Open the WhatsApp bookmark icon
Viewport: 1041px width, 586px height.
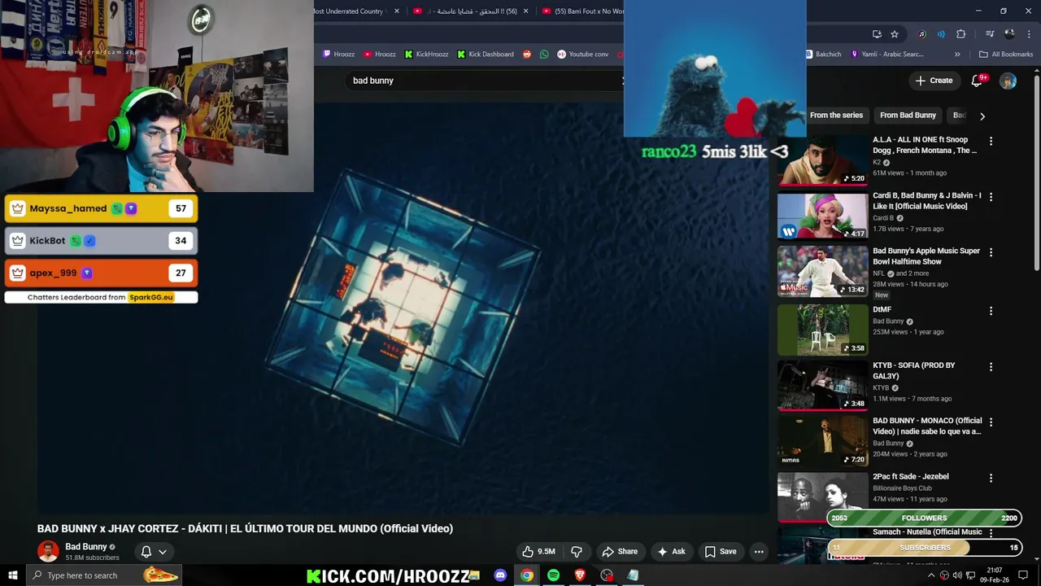coord(544,55)
